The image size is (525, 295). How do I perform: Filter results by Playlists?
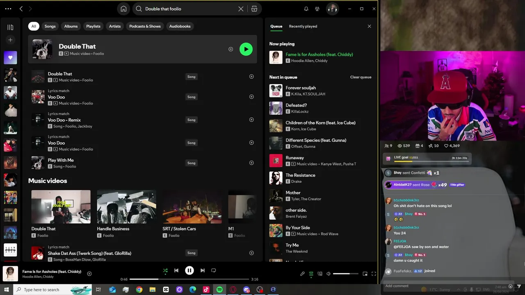[x=93, y=26]
